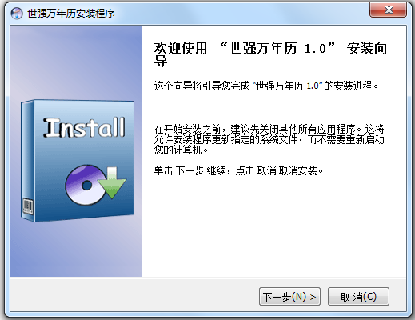This screenshot has height=320, width=415.
Task: Click the barcode on the box spine
Action: click(27, 206)
